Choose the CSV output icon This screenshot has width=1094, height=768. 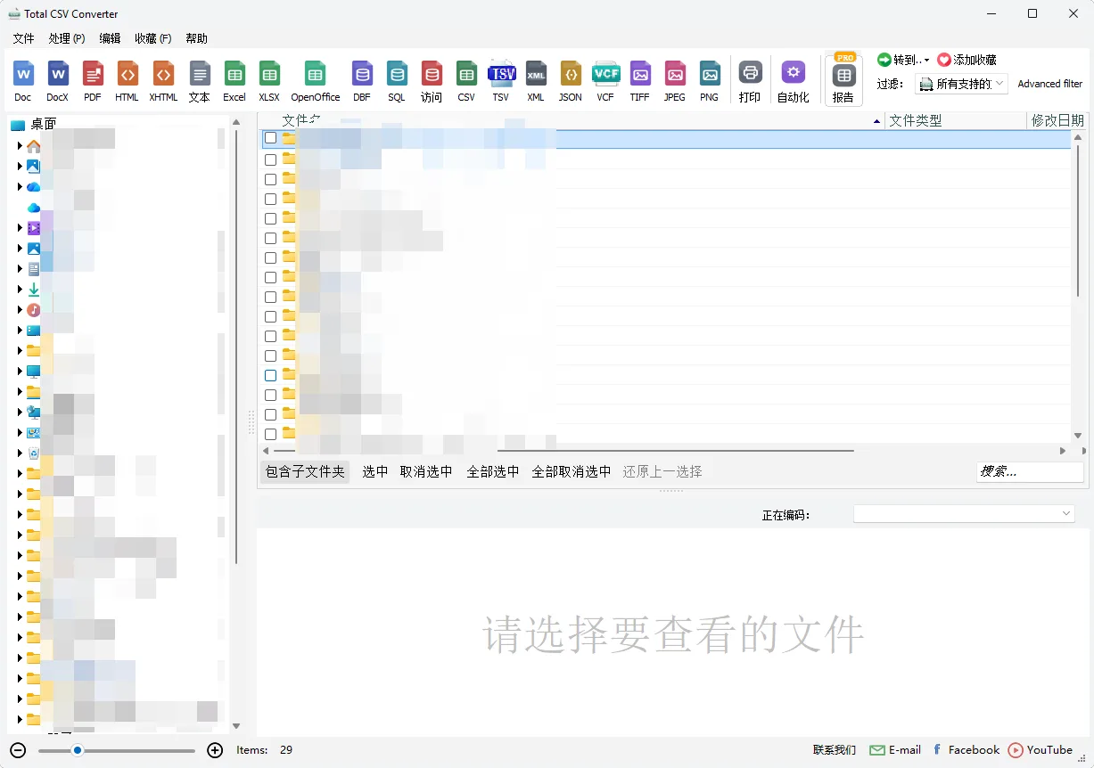coord(466,81)
